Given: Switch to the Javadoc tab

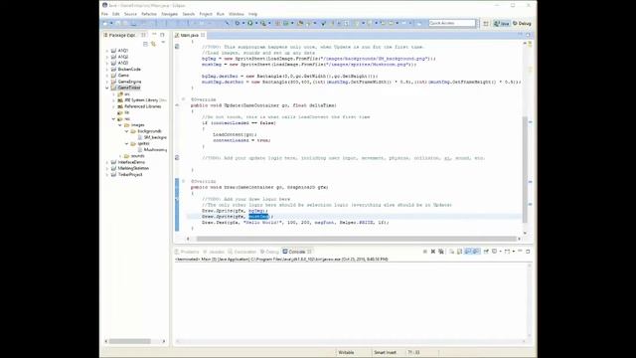Looking at the screenshot, I should [x=214, y=252].
